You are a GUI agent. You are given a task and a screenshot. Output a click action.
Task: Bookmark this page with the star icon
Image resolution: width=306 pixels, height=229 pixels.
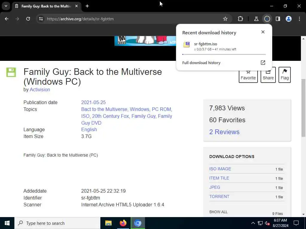(225, 19)
